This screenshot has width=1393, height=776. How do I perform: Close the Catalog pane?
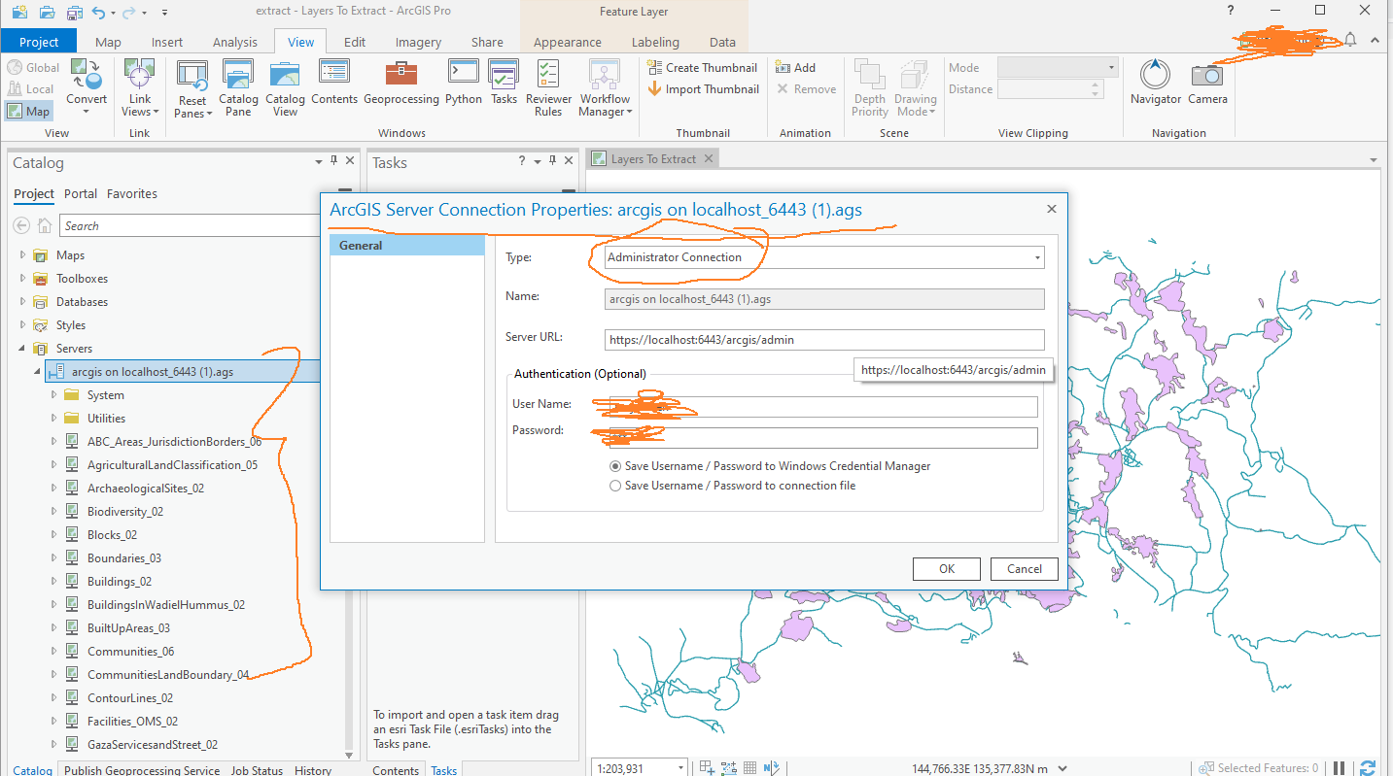click(x=348, y=161)
